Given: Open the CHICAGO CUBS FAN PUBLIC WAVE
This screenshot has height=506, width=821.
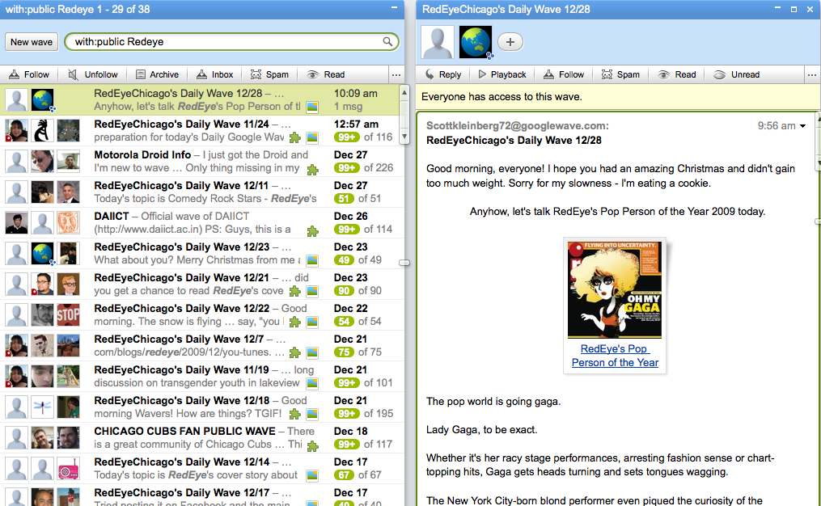Looking at the screenshot, I should coord(202,438).
